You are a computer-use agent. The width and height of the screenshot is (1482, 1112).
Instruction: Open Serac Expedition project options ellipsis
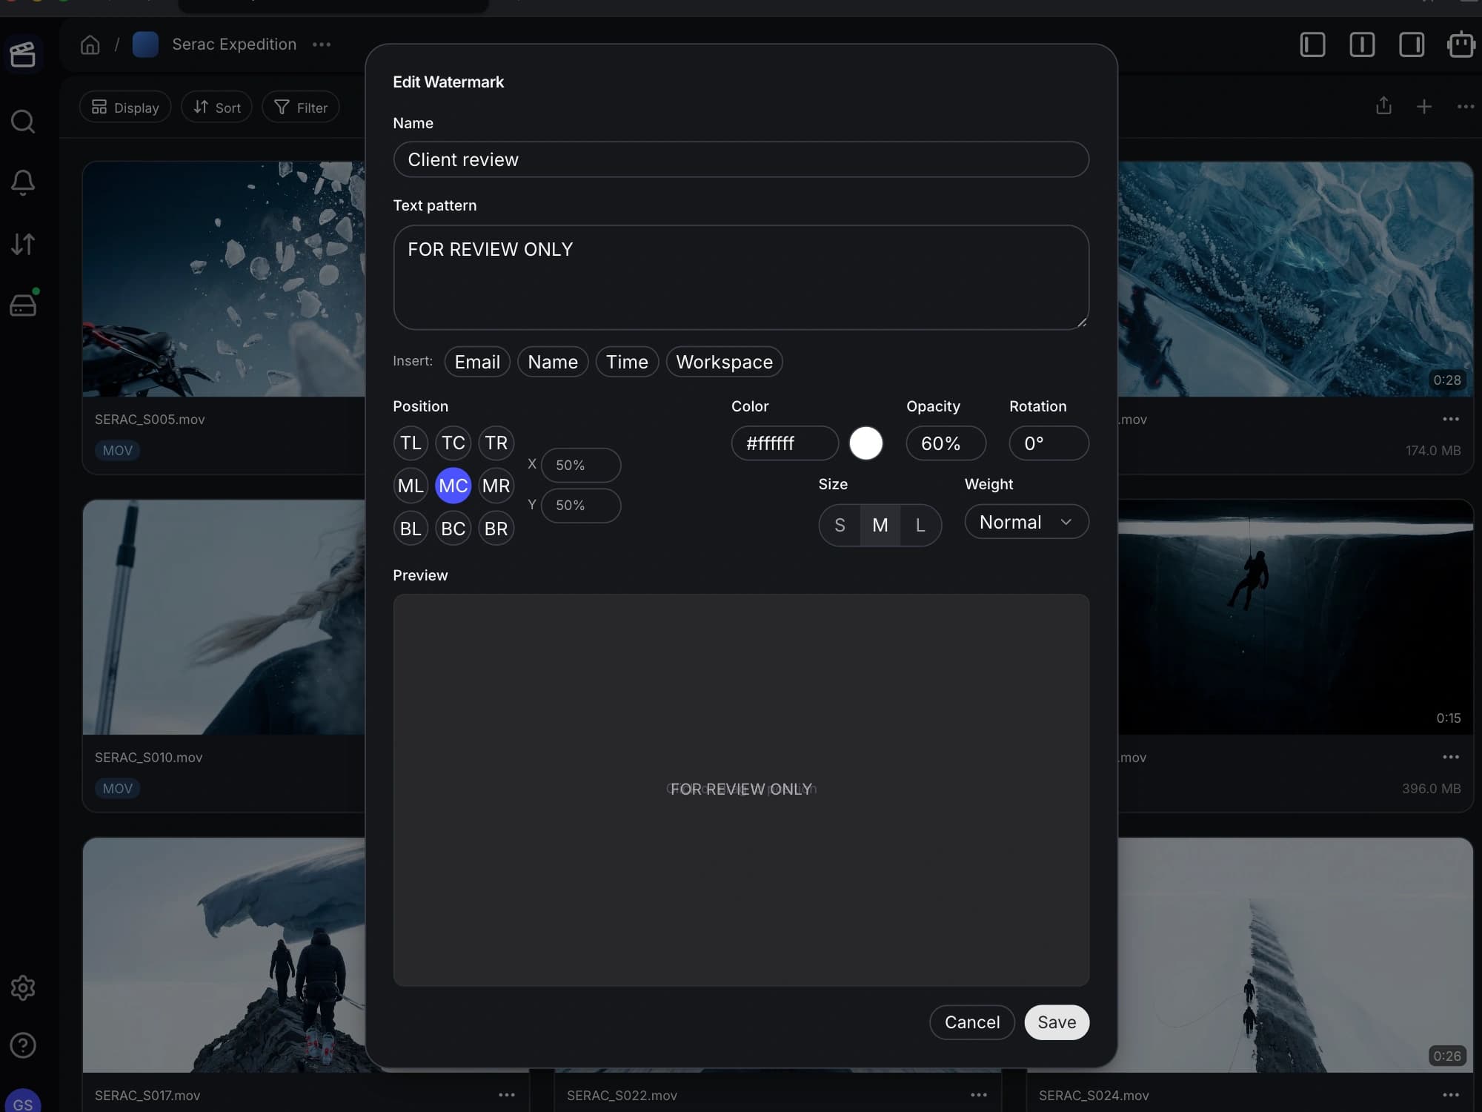pos(322,44)
